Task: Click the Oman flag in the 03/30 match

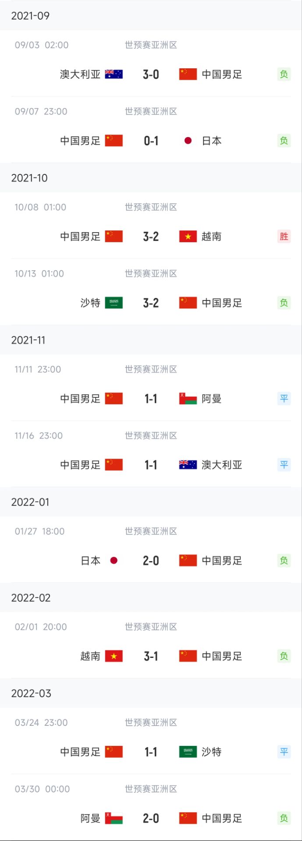Action: click(114, 818)
